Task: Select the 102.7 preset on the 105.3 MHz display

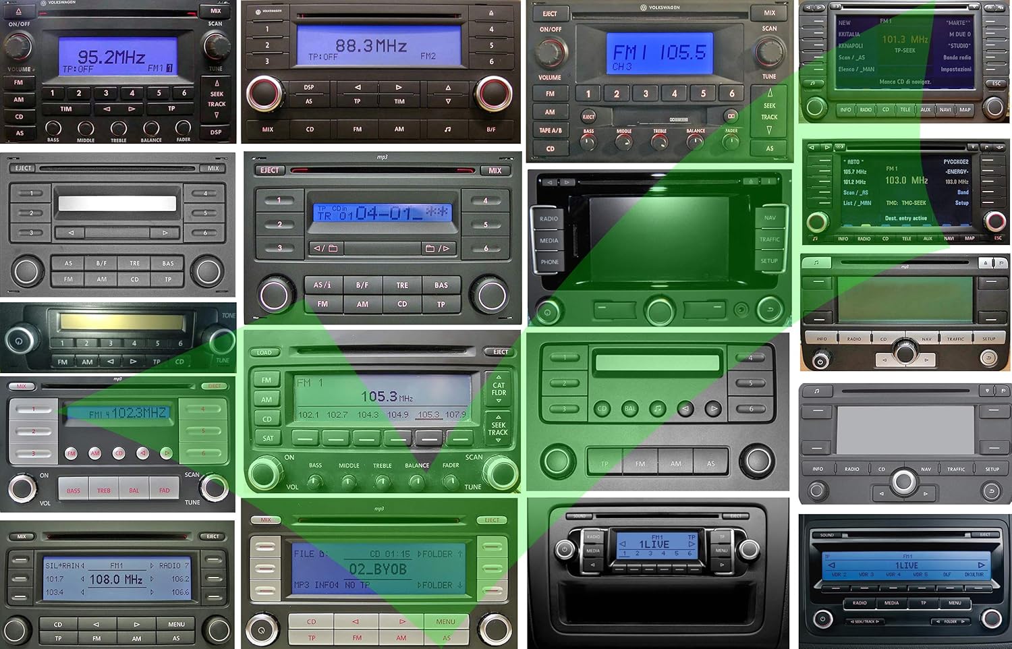Action: click(x=337, y=414)
